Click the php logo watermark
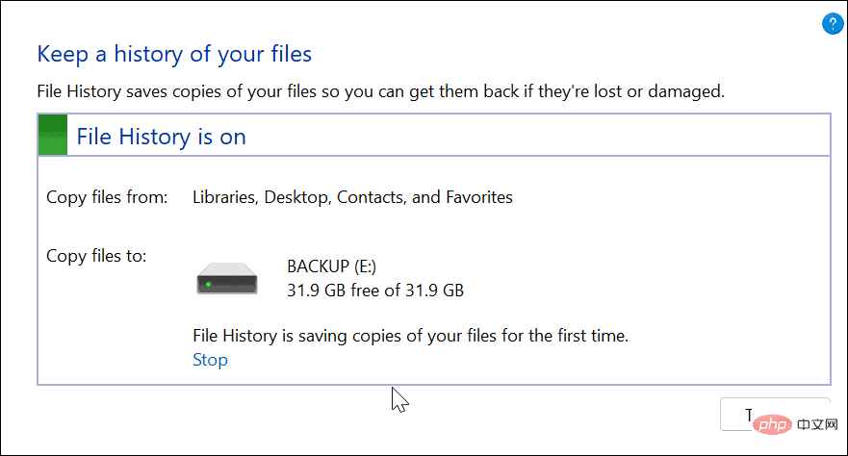The image size is (848, 456). pos(772,424)
